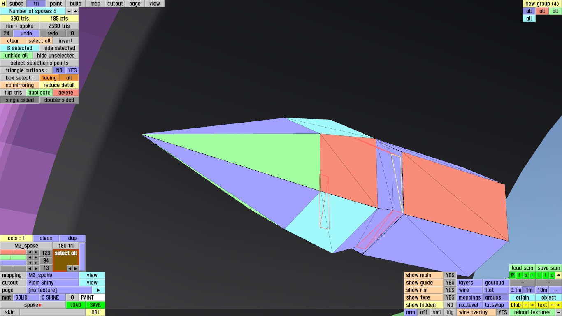Image resolution: width=562 pixels, height=316 pixels.
Task: Toggle the show rim YES setting
Action: (450, 290)
